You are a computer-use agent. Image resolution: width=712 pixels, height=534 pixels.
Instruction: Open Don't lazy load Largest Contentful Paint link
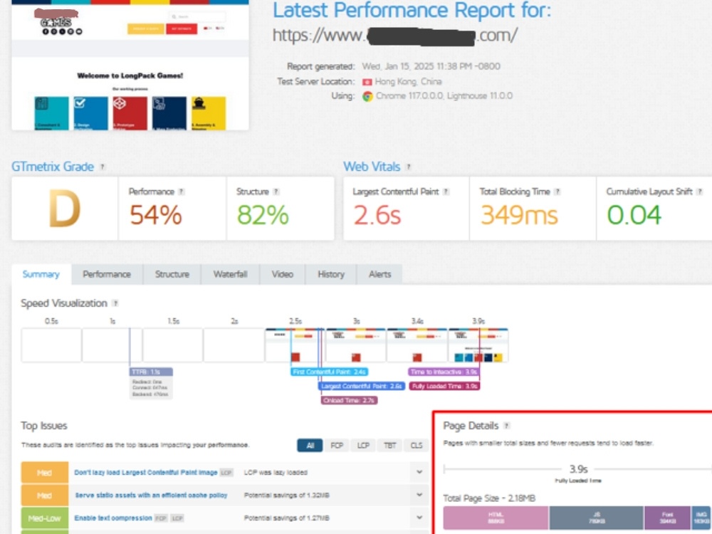point(146,473)
